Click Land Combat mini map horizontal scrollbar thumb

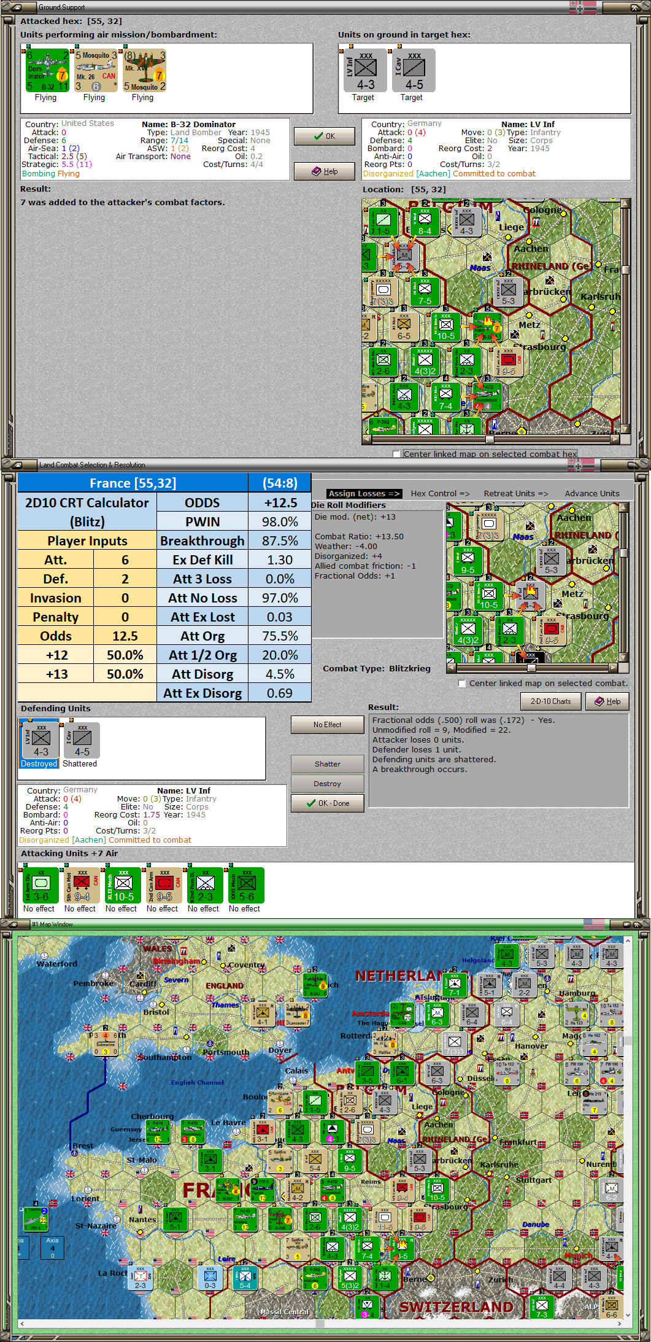pos(531,668)
